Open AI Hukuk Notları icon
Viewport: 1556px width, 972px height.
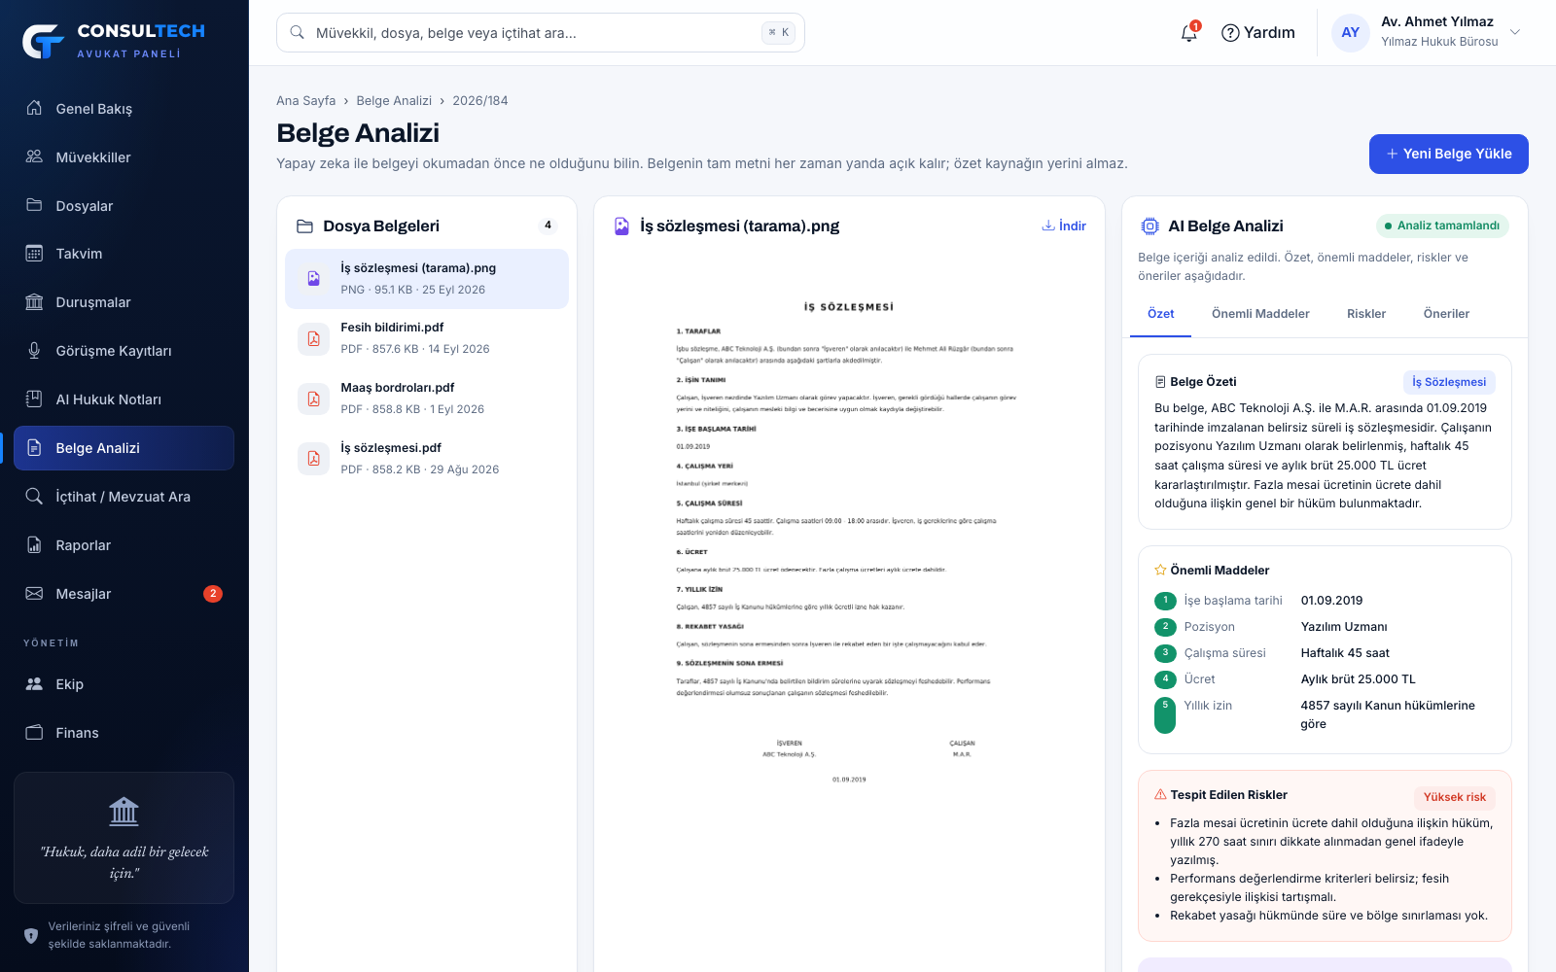click(x=34, y=399)
